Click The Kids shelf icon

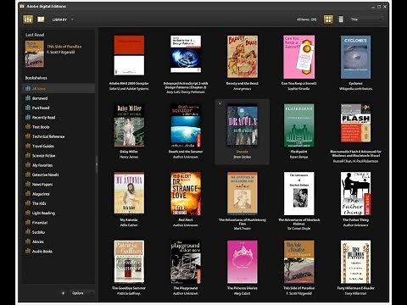coord(28,203)
